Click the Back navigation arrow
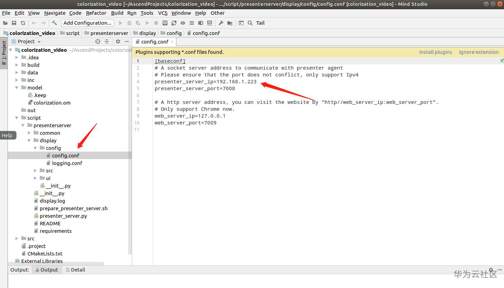Viewport: 504px width, 288px height. click(34, 23)
